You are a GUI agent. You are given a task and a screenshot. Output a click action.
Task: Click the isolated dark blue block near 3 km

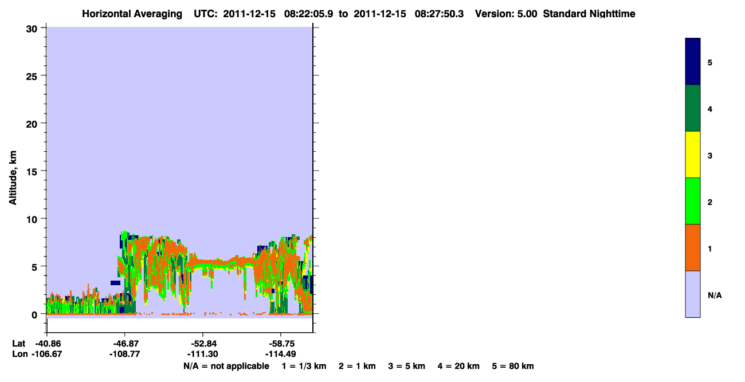[115, 283]
